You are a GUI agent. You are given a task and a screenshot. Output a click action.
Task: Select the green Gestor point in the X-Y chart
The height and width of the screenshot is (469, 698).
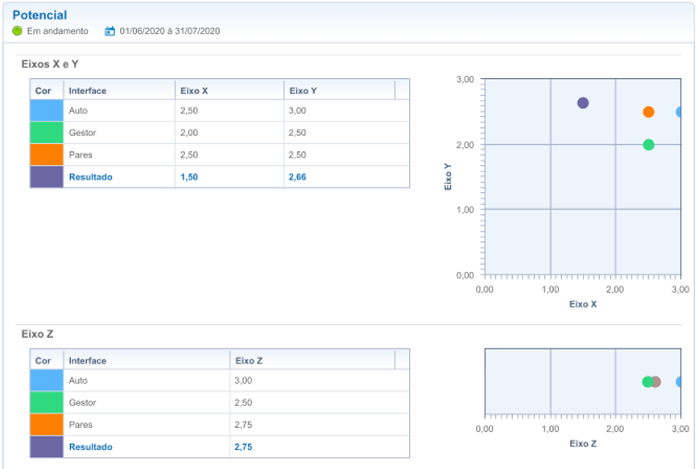[648, 145]
